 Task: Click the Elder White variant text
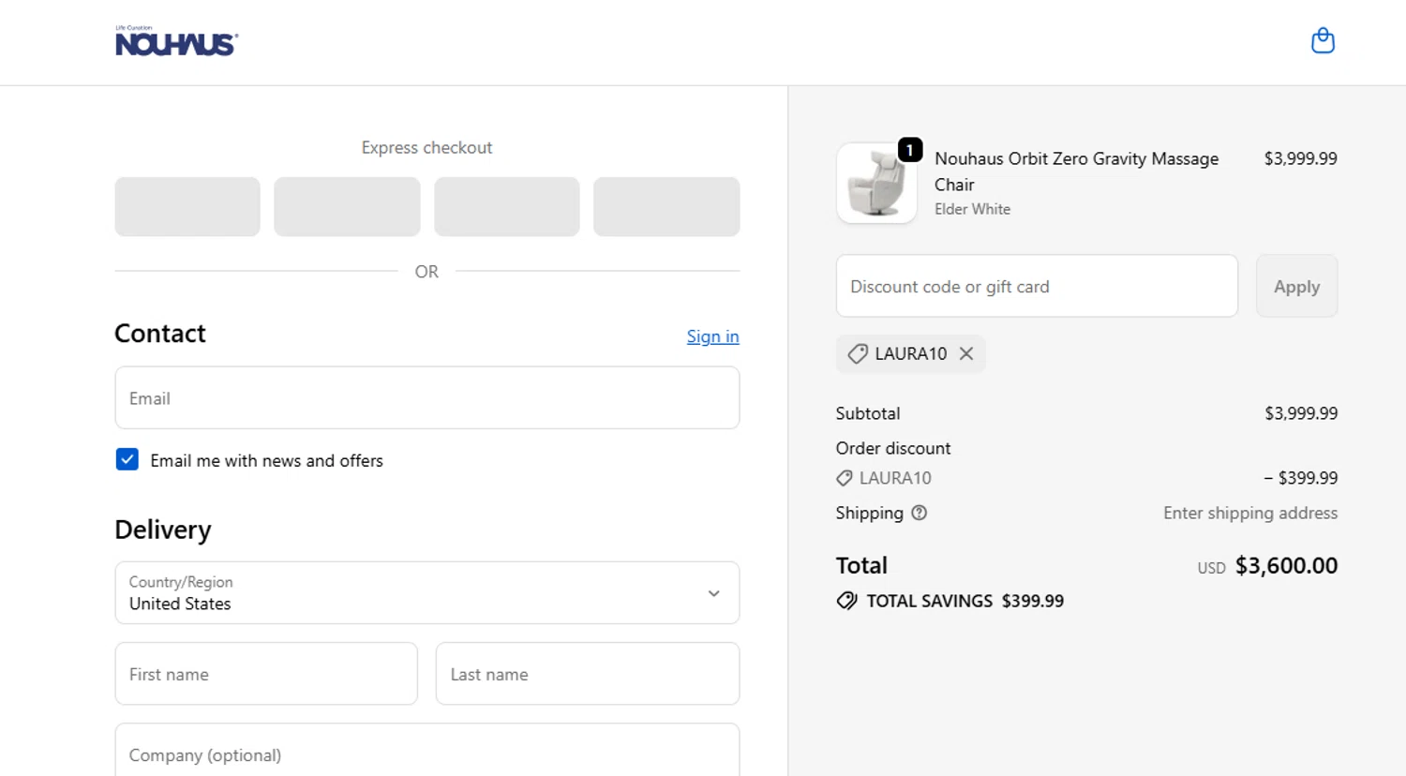[972, 209]
